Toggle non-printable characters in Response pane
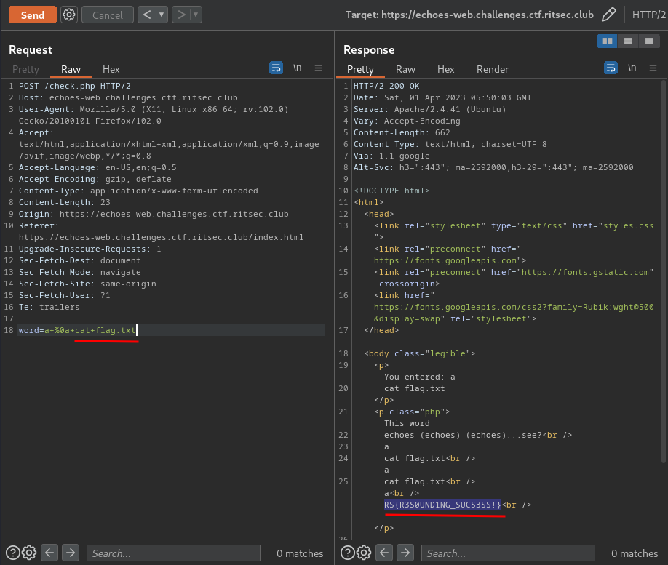Image resolution: width=668 pixels, height=565 pixels. pos(632,68)
